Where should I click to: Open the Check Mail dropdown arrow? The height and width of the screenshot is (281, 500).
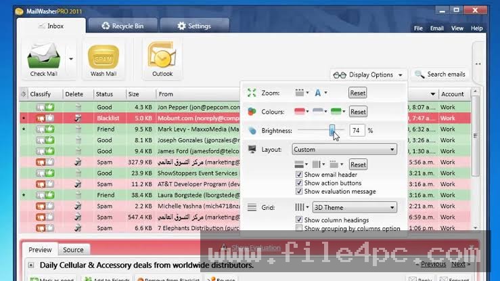tap(71, 59)
